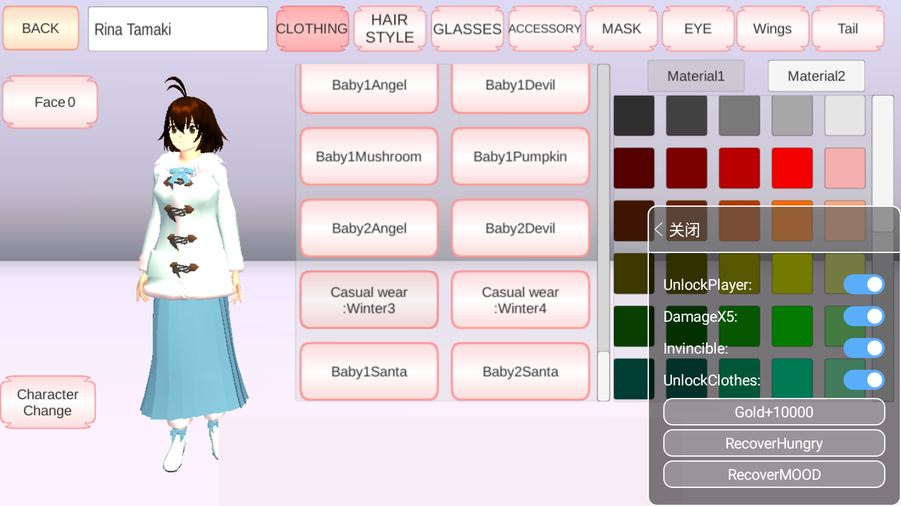Switch to the Material1 tab
The height and width of the screenshot is (506, 901).
(x=696, y=76)
